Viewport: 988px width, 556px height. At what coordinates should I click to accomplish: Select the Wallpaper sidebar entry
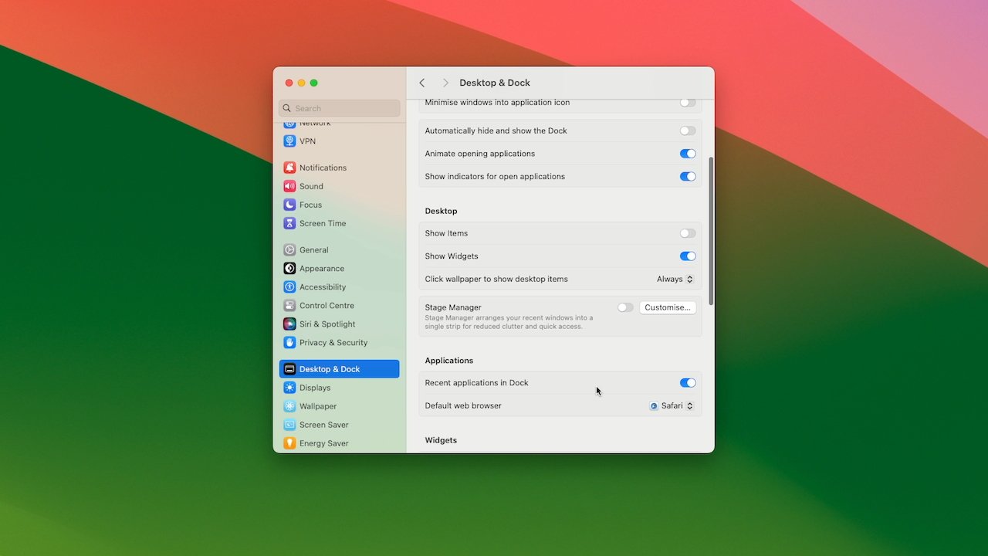[340, 406]
